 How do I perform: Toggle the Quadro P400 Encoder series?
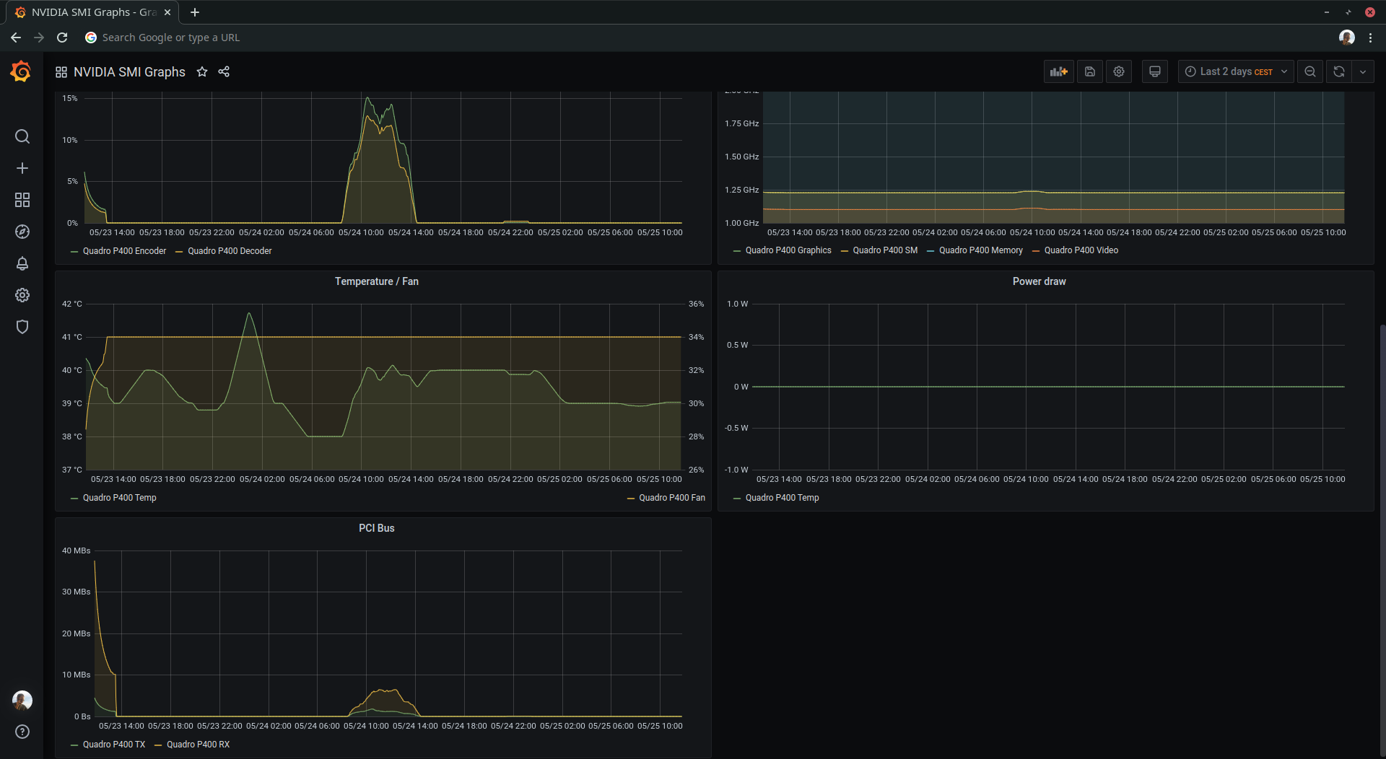[124, 251]
